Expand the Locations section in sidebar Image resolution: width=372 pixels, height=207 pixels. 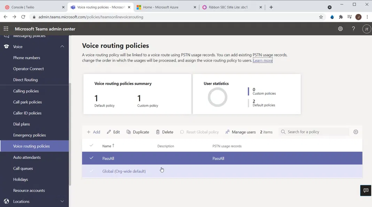tap(62, 201)
